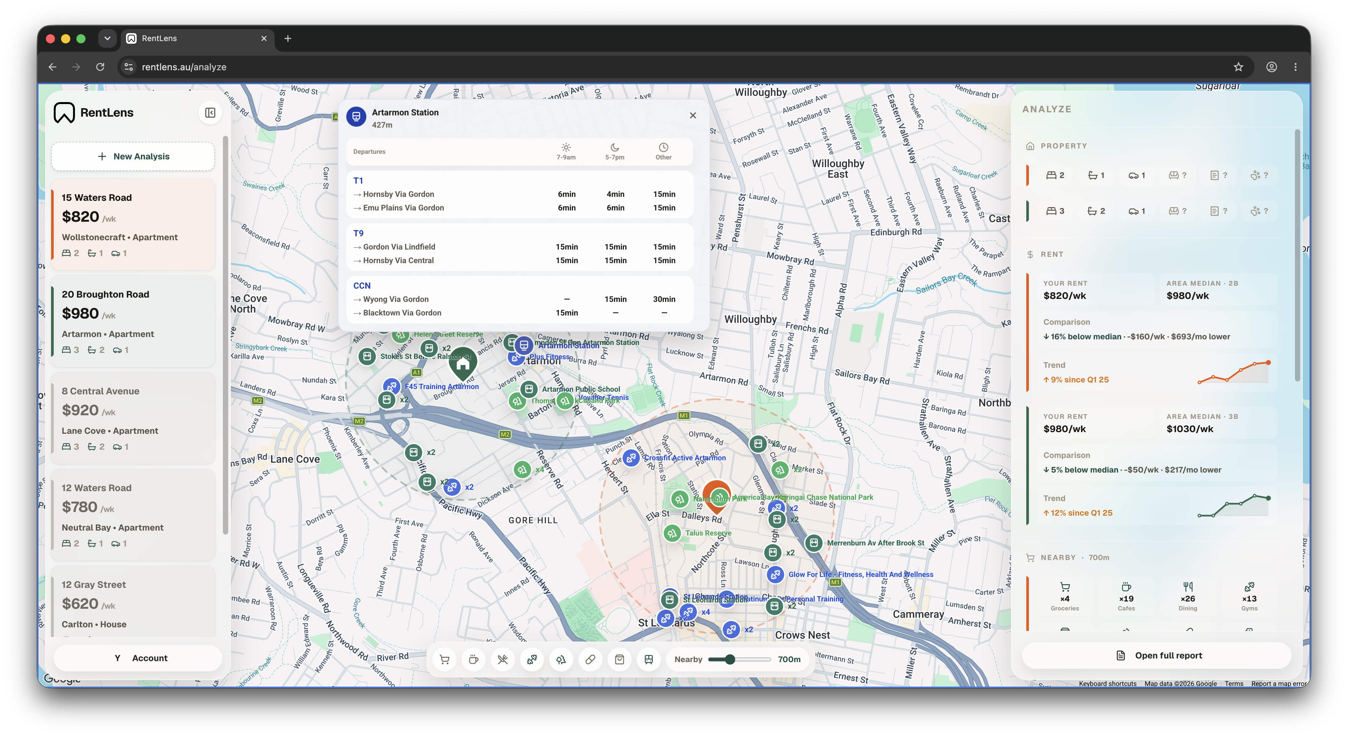The height and width of the screenshot is (737, 1348).
Task: Open full report
Action: click(1157, 655)
